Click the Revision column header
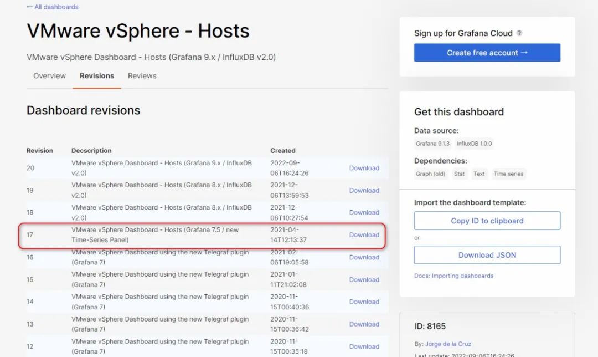Viewport: 598px width, 357px height. (x=40, y=150)
